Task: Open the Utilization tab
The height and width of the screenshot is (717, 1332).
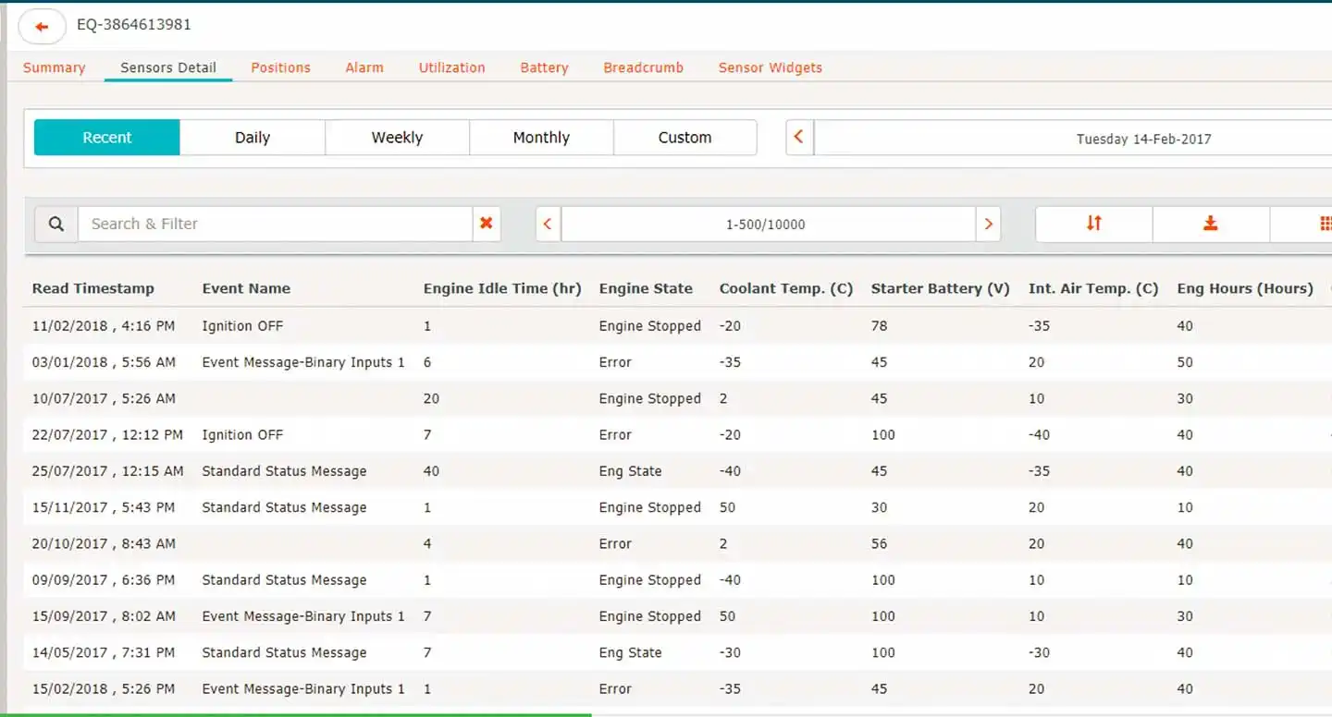Action: click(x=451, y=67)
